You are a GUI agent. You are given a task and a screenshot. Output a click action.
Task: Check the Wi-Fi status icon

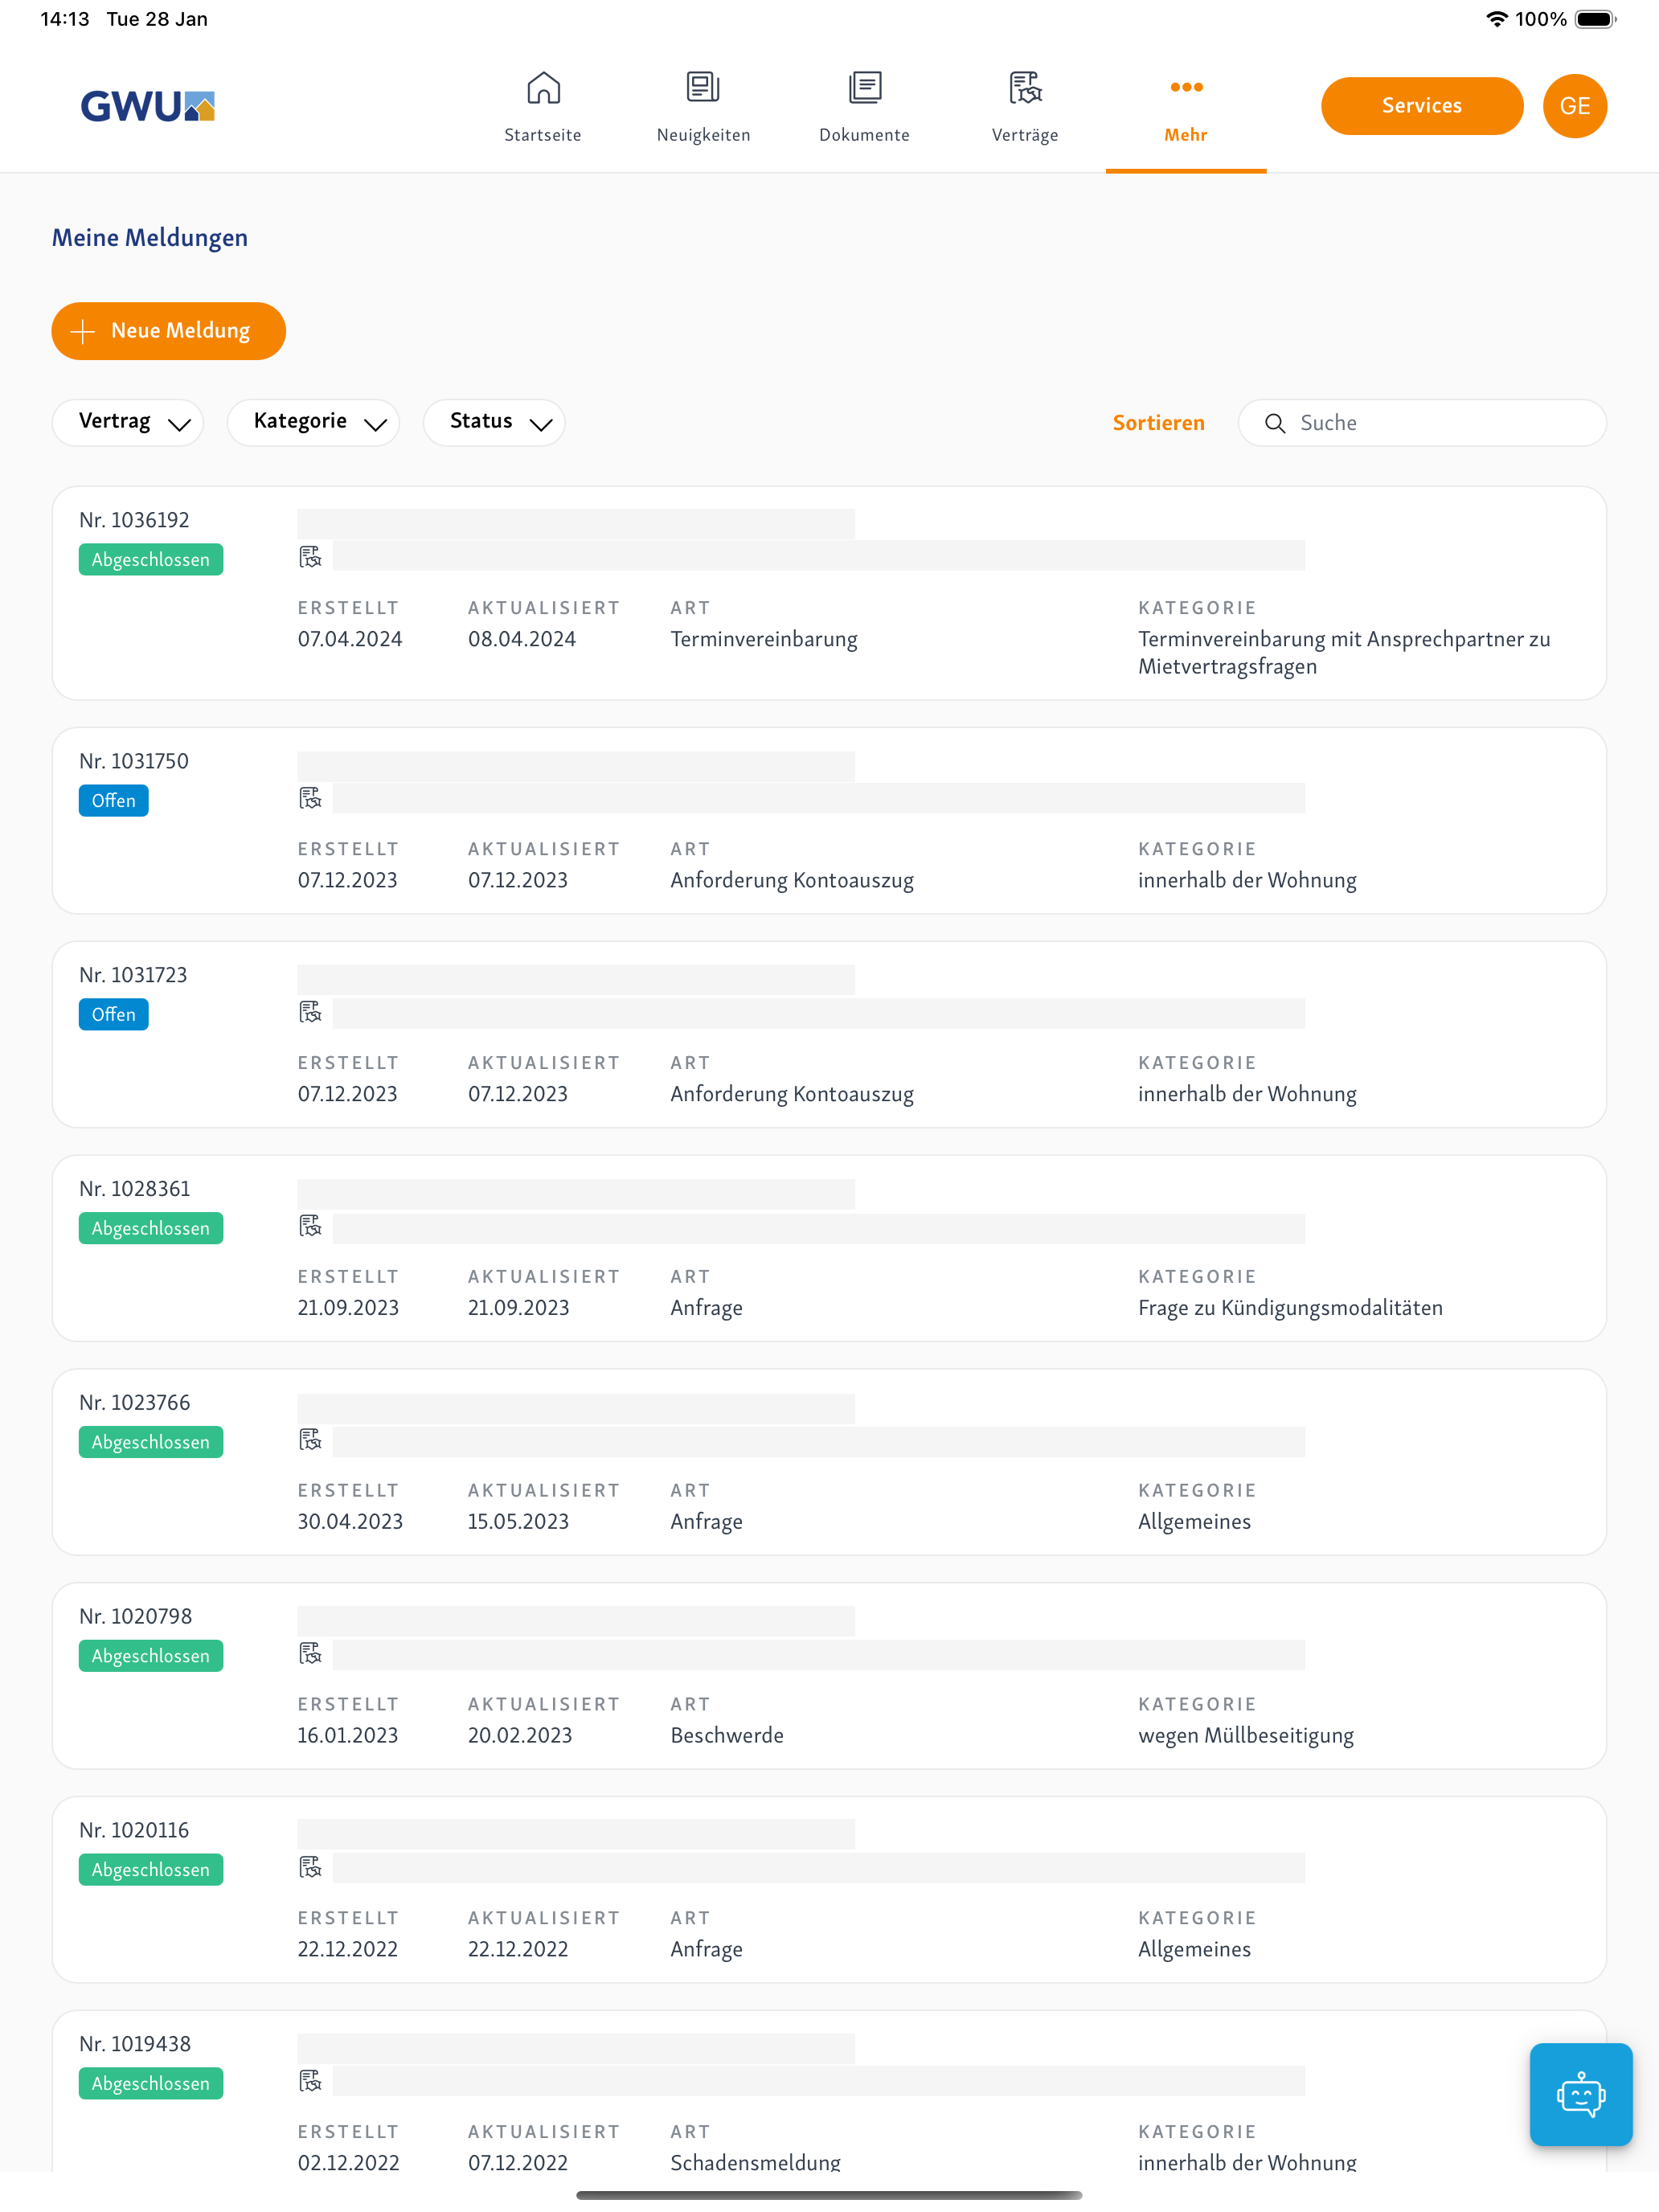pyautogui.click(x=1496, y=19)
